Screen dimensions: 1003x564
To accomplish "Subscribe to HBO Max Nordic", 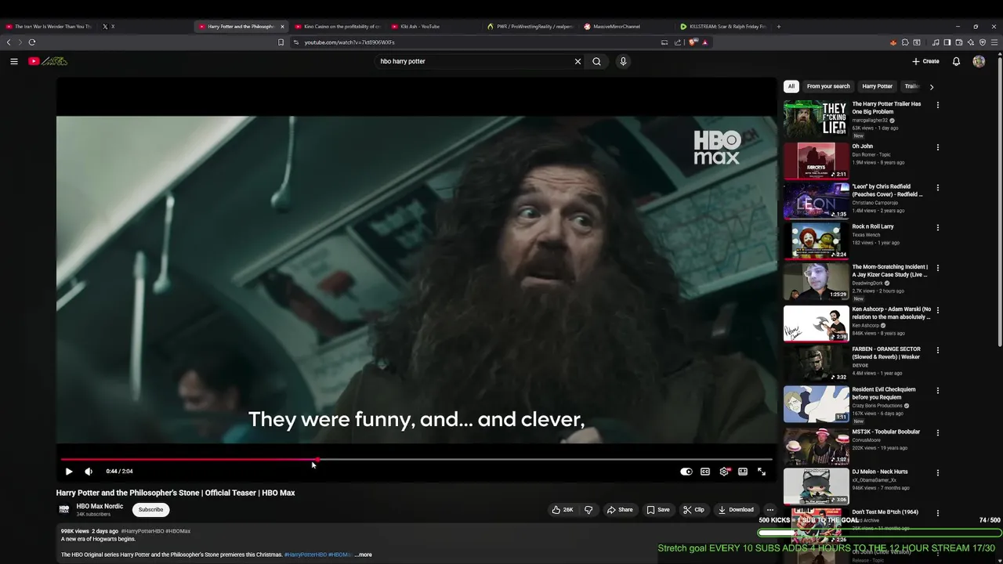I will click(x=150, y=510).
